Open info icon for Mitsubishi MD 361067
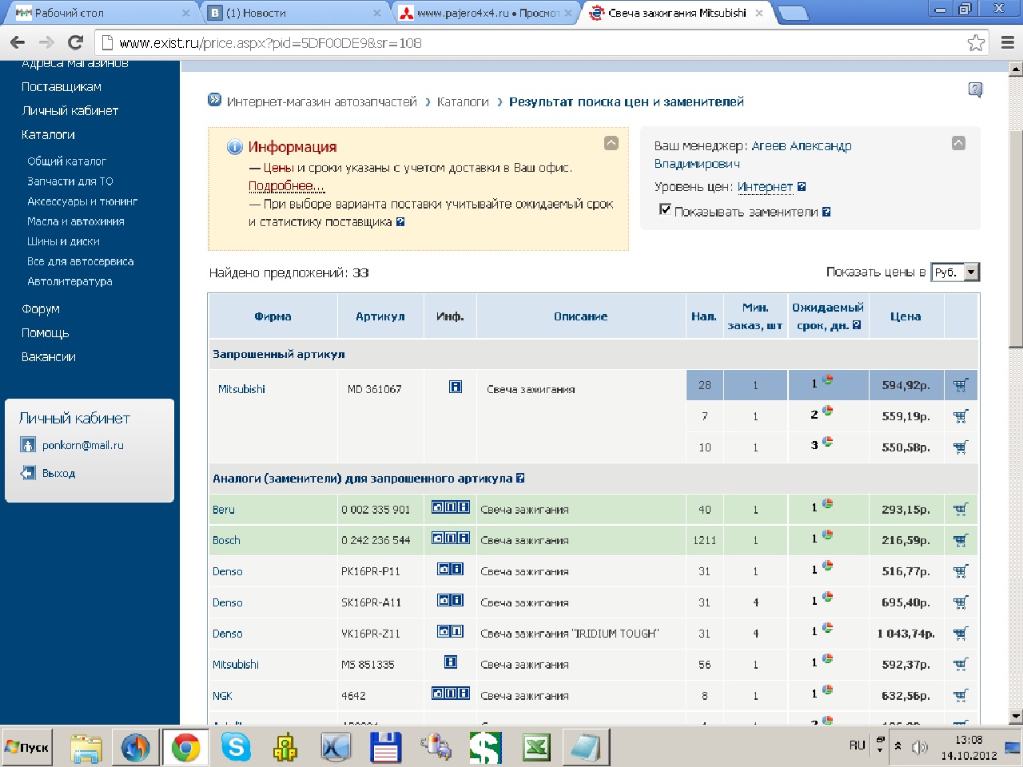The image size is (1023, 767). pyautogui.click(x=456, y=387)
